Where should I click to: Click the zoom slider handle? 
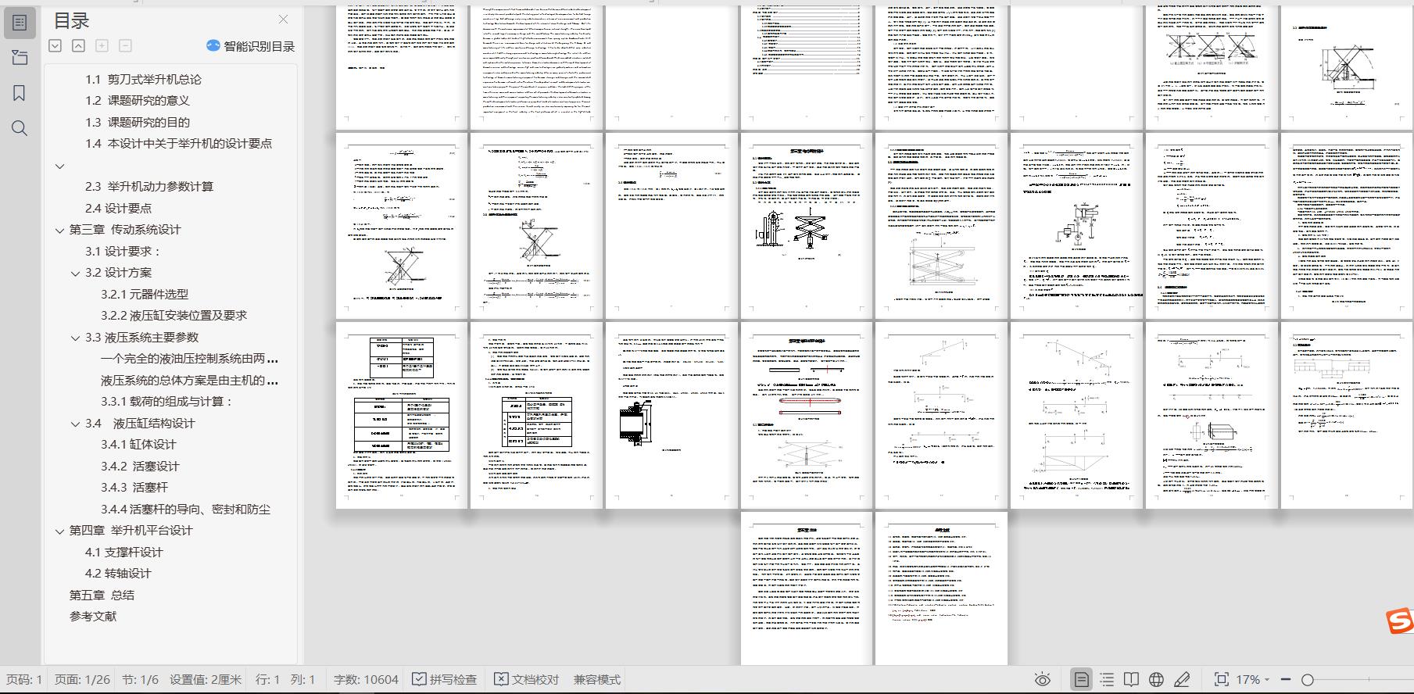(1308, 679)
